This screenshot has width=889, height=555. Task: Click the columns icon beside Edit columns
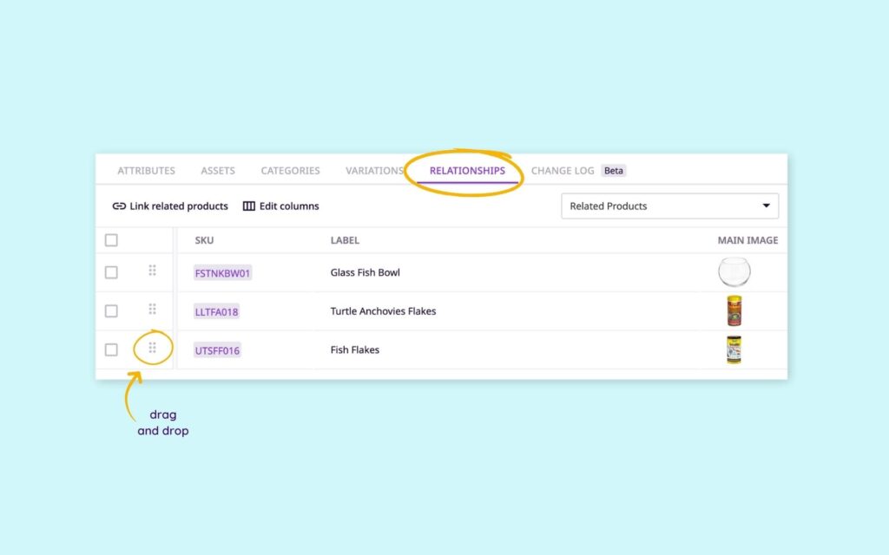tap(249, 206)
